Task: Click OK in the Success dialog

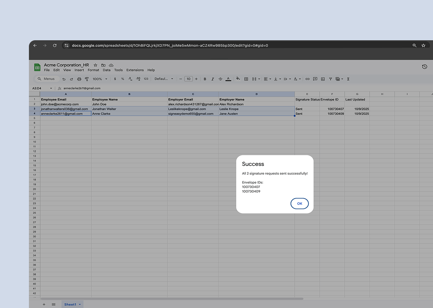Action: pos(299,204)
